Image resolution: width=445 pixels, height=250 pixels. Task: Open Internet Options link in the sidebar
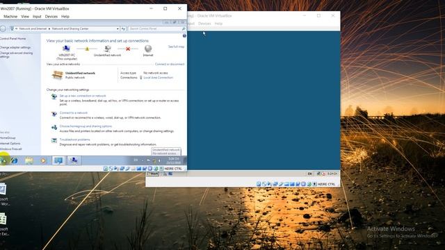10,144
